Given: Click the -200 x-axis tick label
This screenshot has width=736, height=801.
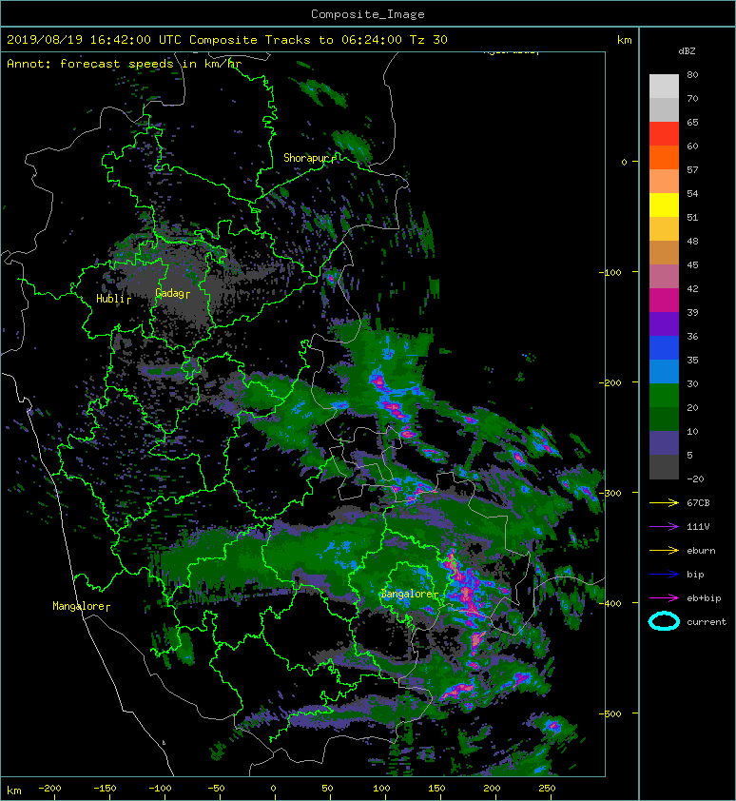Looking at the screenshot, I should point(49,789).
